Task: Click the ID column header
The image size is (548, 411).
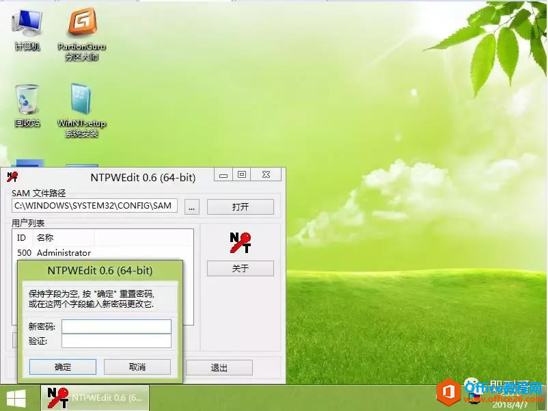Action: click(22, 238)
